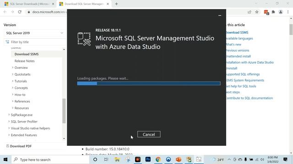Screen dimensions: 293x164
Task: Expand the SQL Server Profiler node
Action: [9, 122]
